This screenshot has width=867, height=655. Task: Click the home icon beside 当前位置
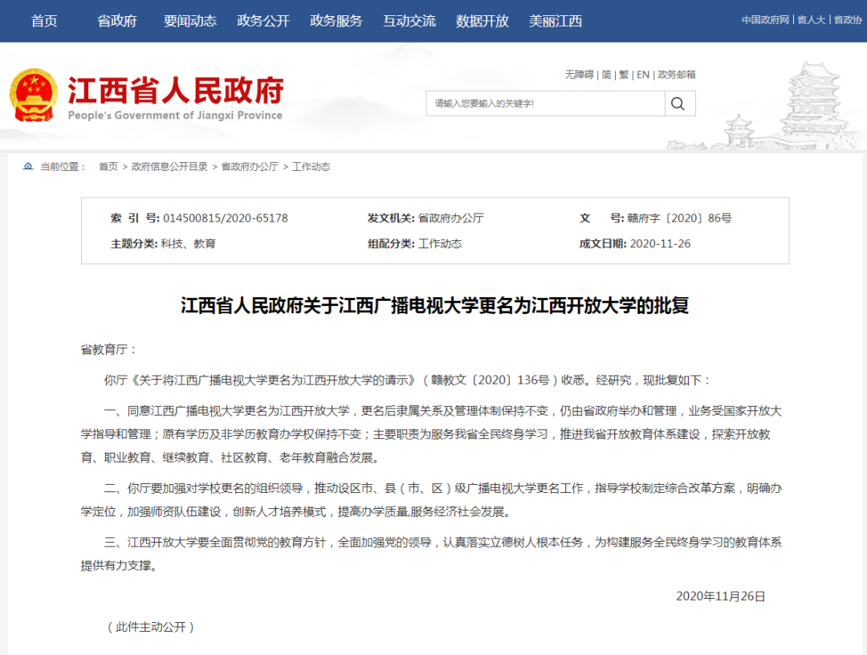[28, 167]
